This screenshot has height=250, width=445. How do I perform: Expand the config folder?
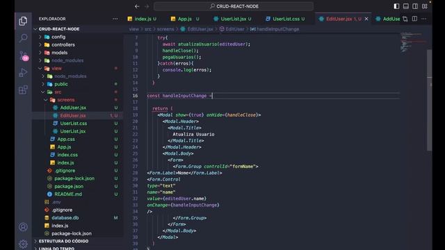point(58,37)
